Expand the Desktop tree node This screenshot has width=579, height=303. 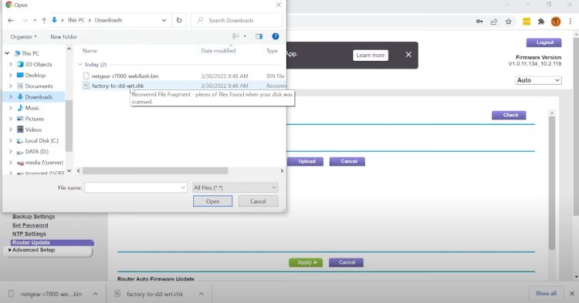tap(10, 76)
